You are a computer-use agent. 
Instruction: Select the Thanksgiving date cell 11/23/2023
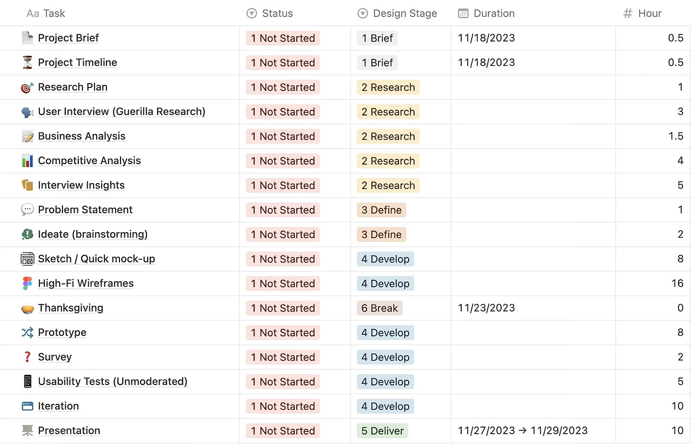486,308
